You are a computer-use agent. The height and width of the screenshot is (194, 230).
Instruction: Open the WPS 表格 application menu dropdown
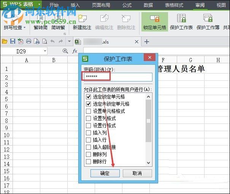tap(39, 5)
